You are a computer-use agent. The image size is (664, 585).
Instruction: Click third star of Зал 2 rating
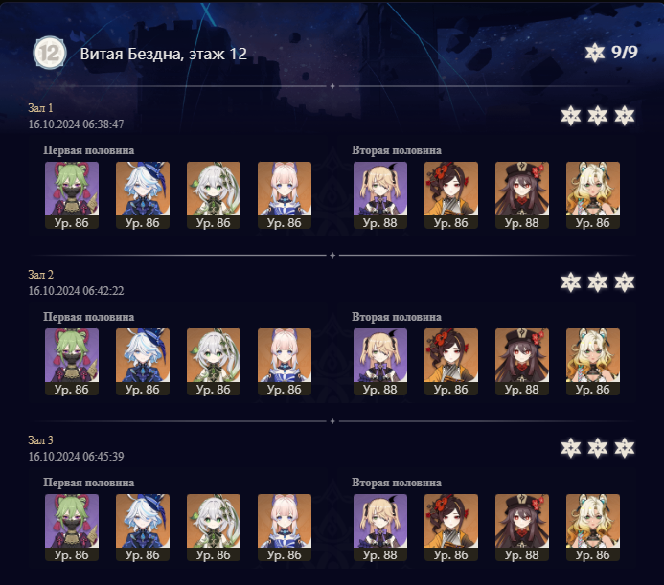click(624, 282)
